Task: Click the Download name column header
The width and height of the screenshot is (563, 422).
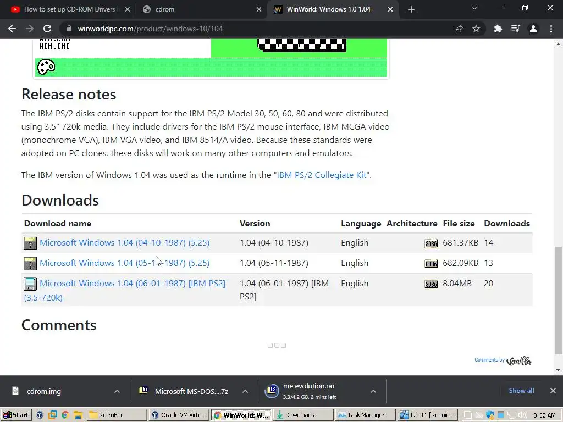Action: point(57,224)
